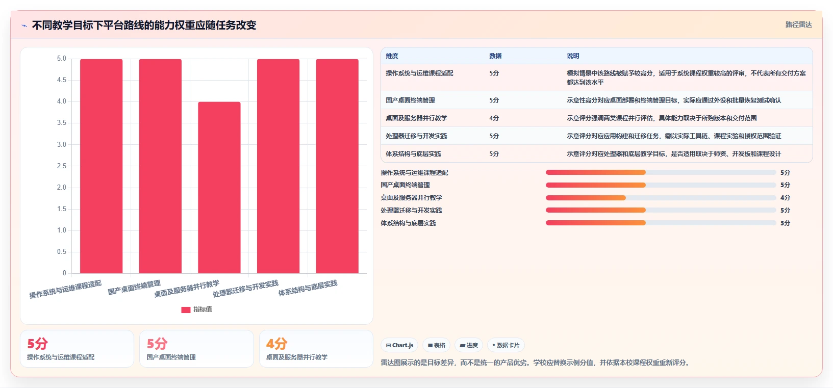833x388 pixels.
Task: Click the bar for 操作系统与运维课程适配
Action: (x=101, y=166)
